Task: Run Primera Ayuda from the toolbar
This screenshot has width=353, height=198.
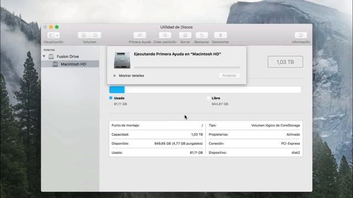Action: pyautogui.click(x=140, y=35)
